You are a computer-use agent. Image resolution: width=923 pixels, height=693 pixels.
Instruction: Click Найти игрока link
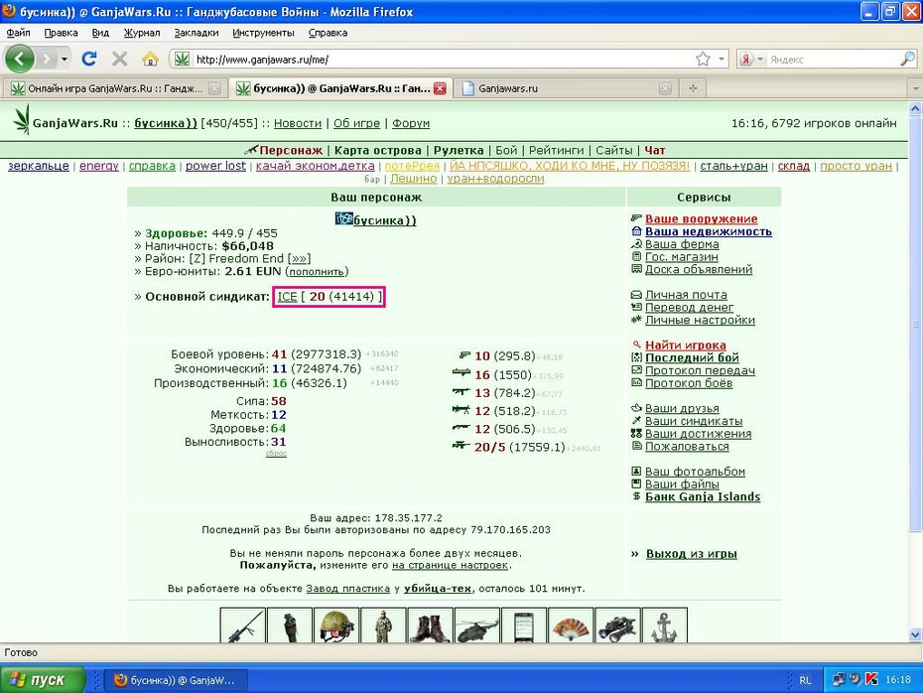[685, 346]
